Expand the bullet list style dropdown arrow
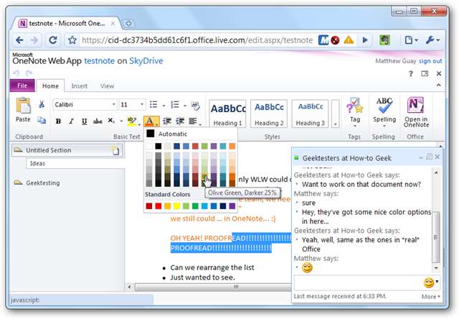This screenshot has width=459, height=319. tap(164, 106)
